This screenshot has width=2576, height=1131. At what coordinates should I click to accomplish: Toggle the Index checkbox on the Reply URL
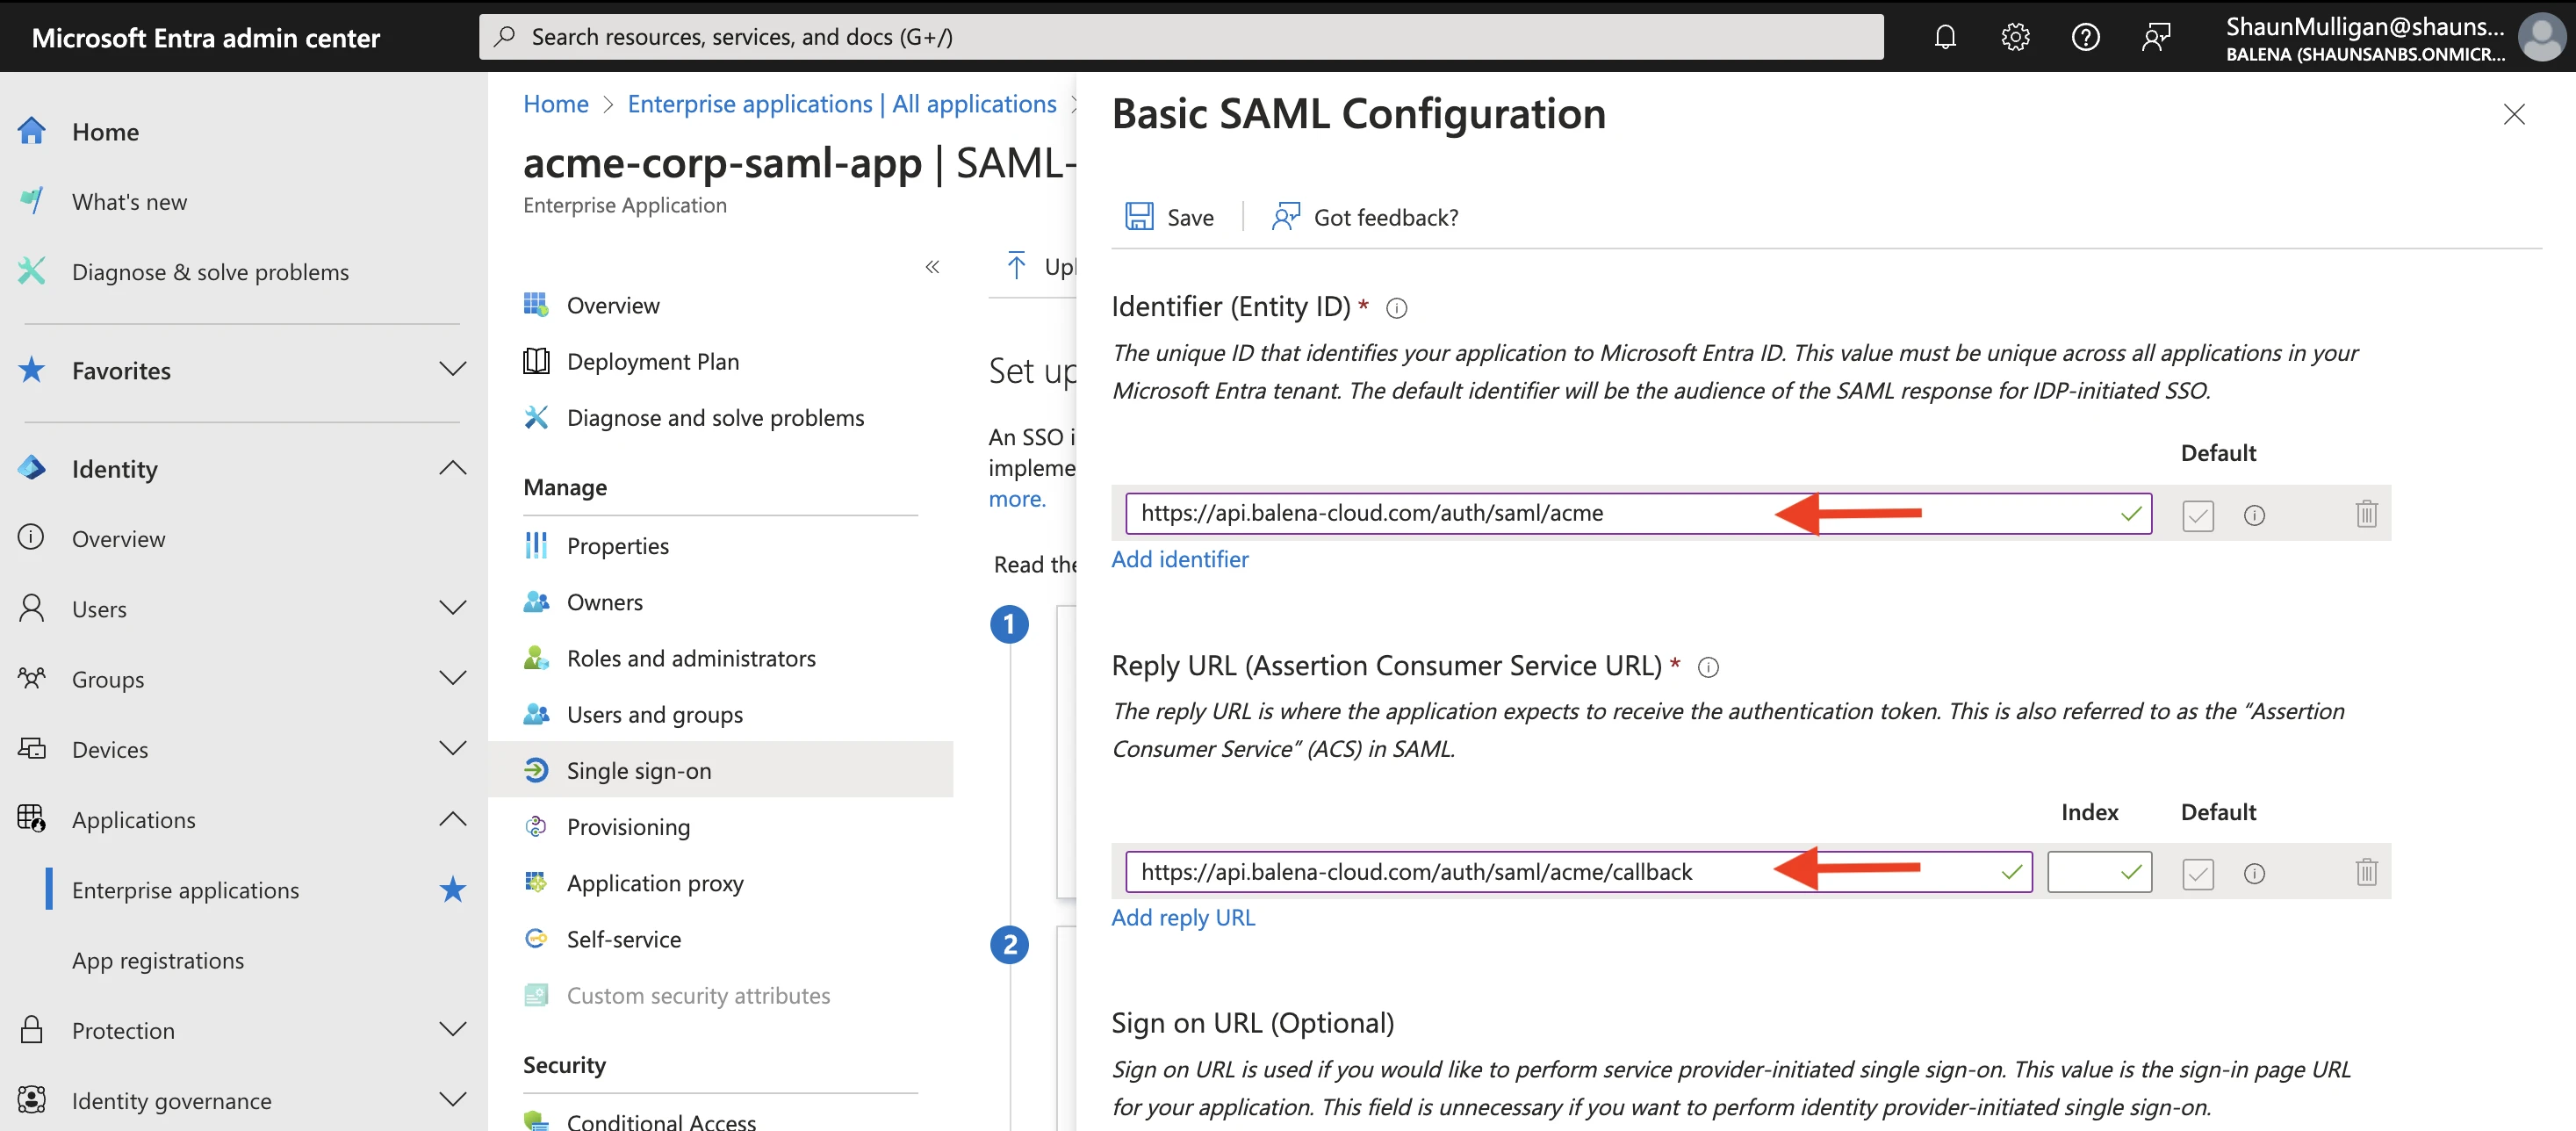click(x=2099, y=871)
